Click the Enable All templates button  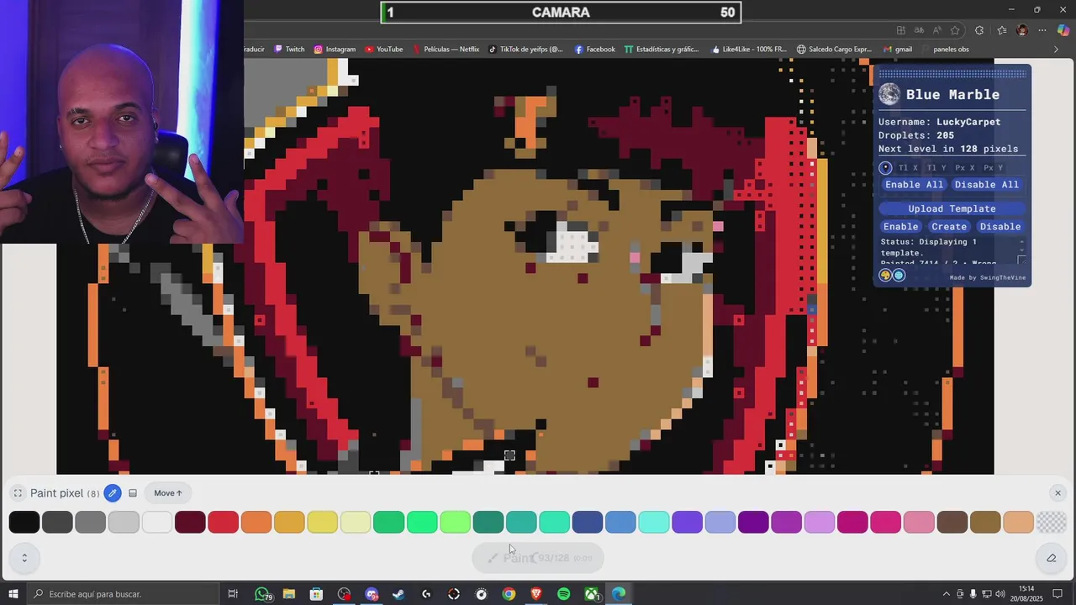point(915,185)
